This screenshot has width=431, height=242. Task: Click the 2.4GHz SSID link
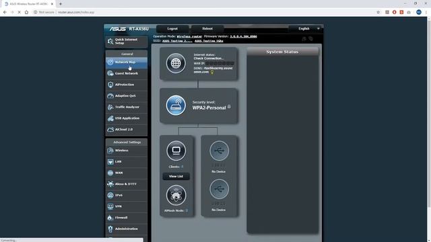click(x=177, y=41)
